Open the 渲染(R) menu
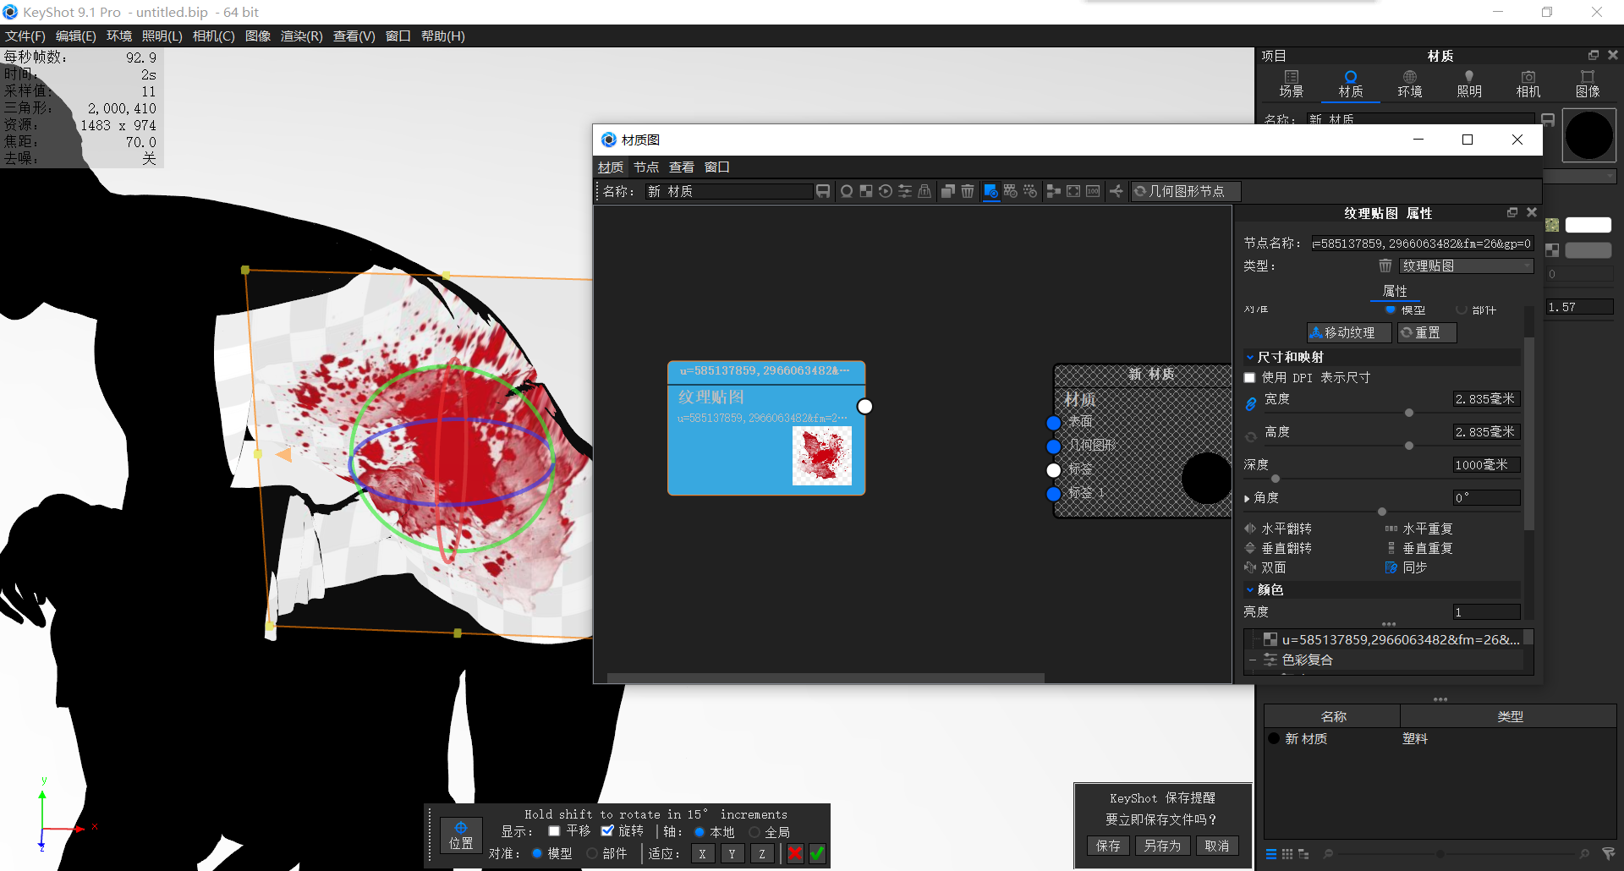 tap(301, 36)
